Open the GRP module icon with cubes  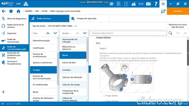26,4
